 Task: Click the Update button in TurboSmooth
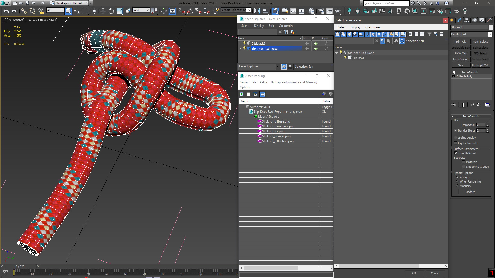coord(471,192)
